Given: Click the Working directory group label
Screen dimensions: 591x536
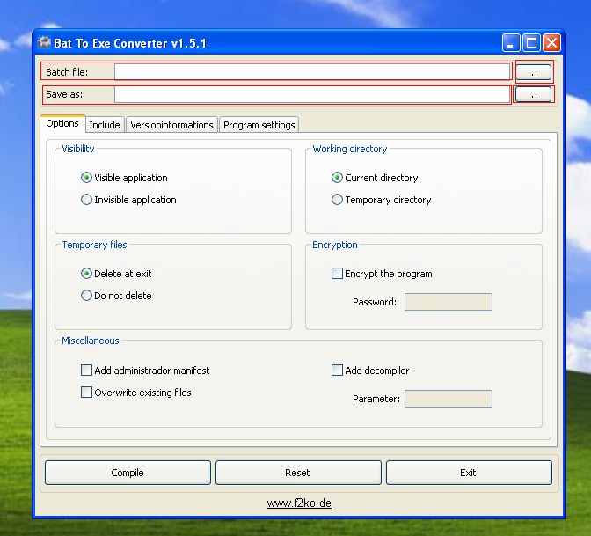Looking at the screenshot, I should (x=349, y=149).
